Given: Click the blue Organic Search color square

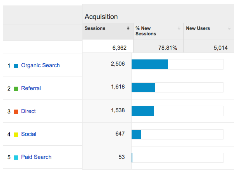Looking at the screenshot, I should coord(16,66).
